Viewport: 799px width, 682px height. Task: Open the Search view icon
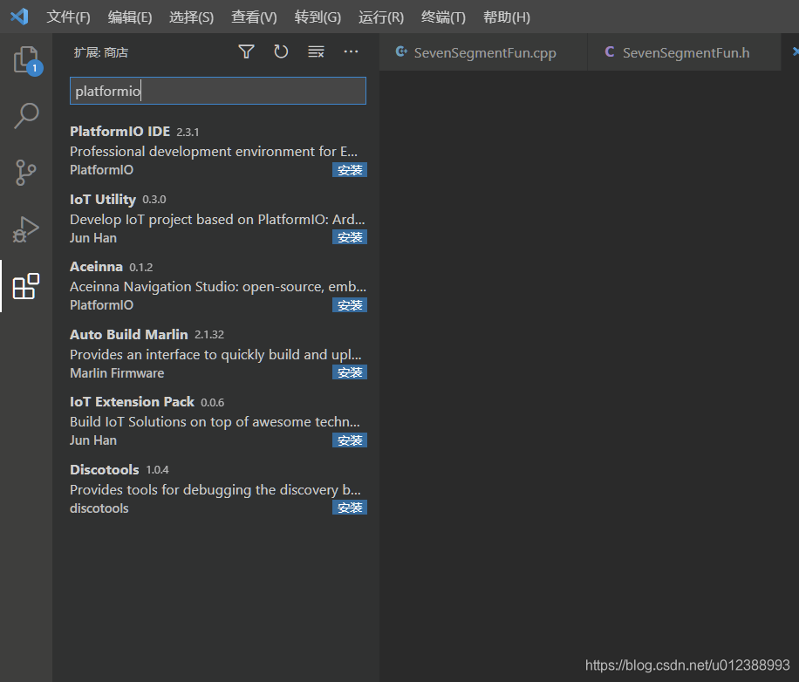pos(26,116)
